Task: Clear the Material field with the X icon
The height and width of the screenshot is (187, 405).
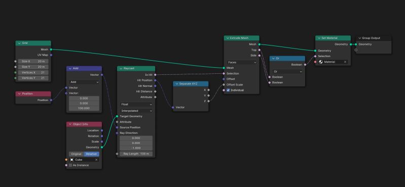Action: pyautogui.click(x=345, y=62)
